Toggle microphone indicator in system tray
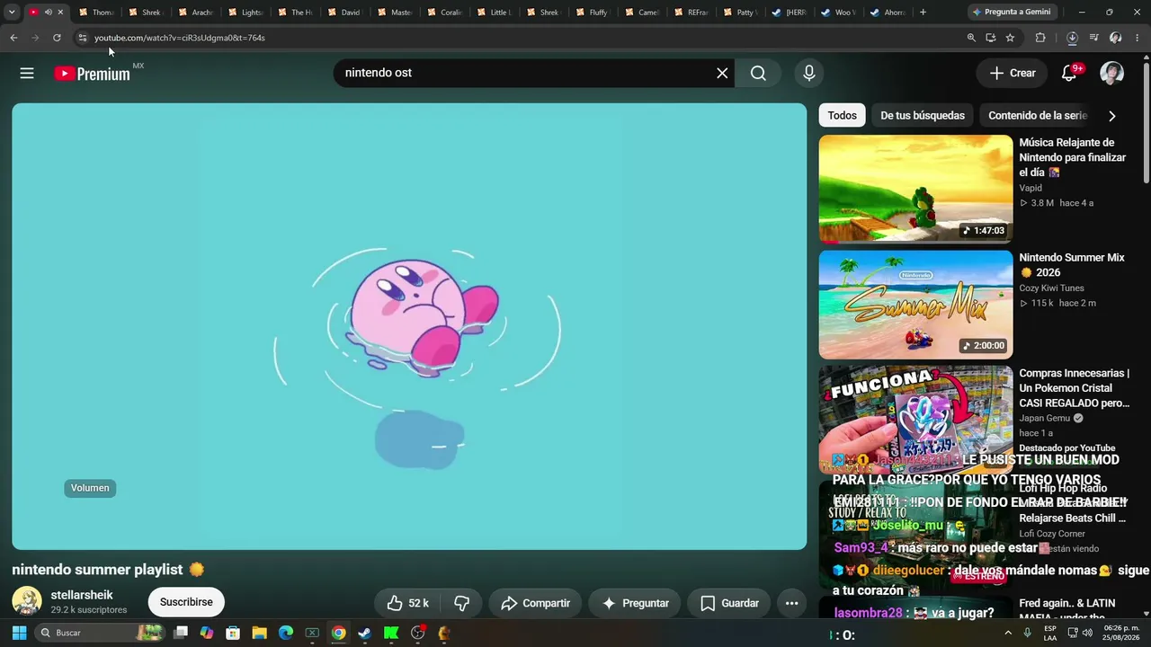 pyautogui.click(x=1027, y=633)
